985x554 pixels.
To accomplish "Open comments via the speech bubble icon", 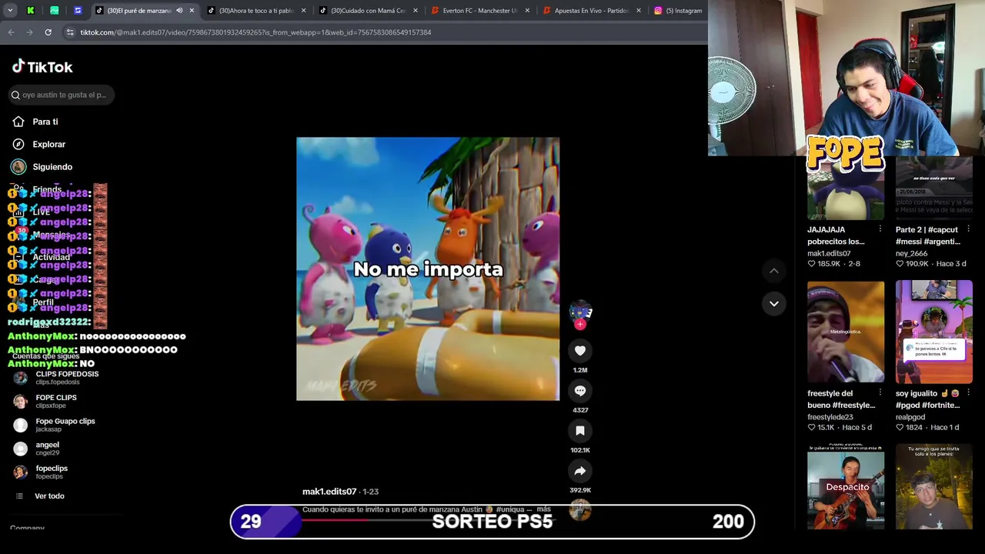I will point(580,391).
